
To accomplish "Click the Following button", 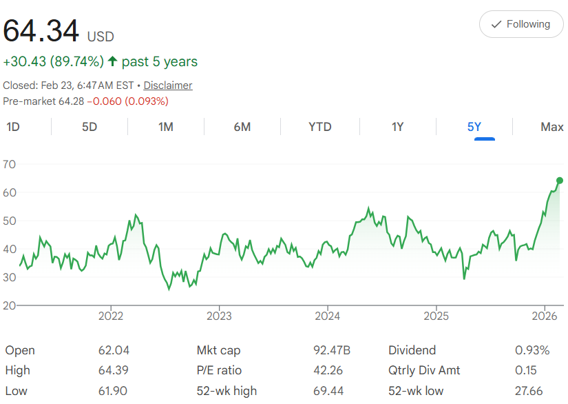I will [520, 24].
